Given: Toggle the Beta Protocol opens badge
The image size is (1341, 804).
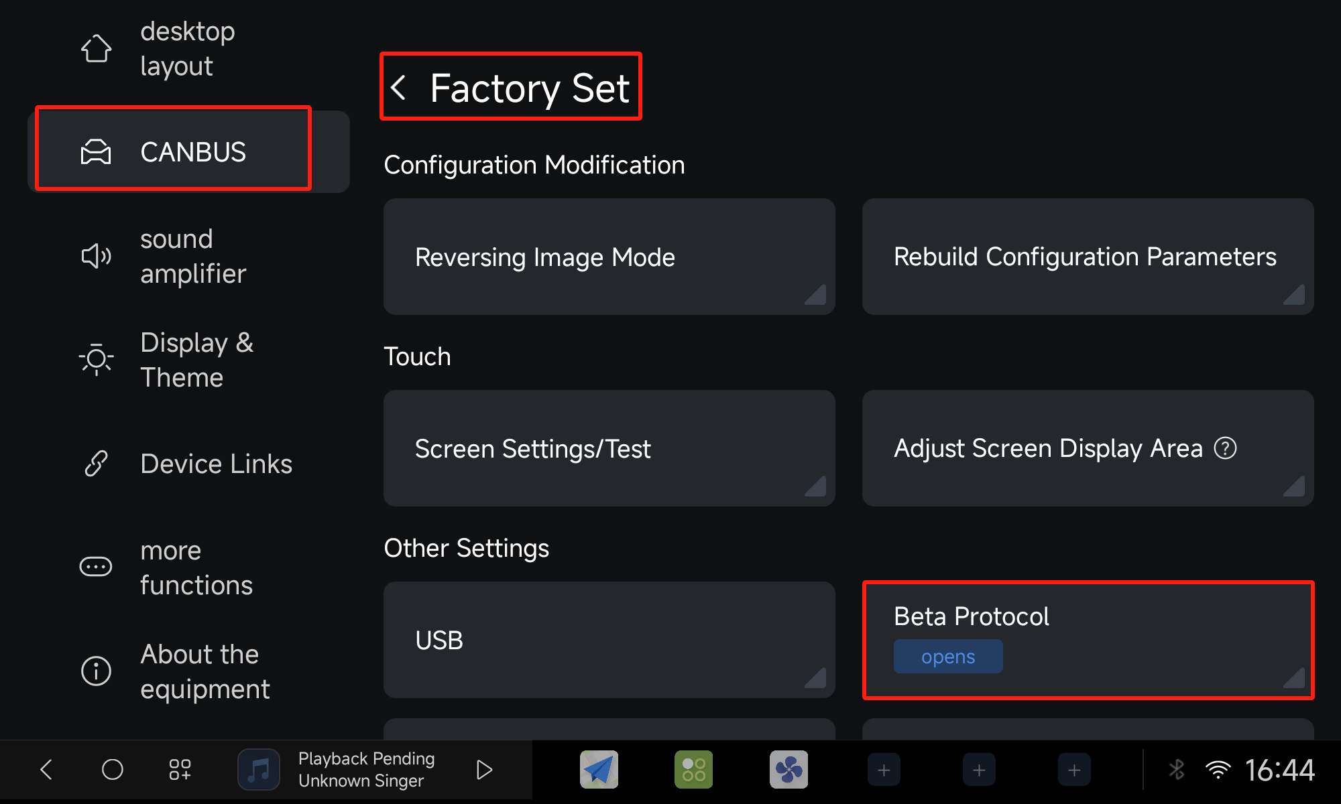Looking at the screenshot, I should (x=948, y=657).
